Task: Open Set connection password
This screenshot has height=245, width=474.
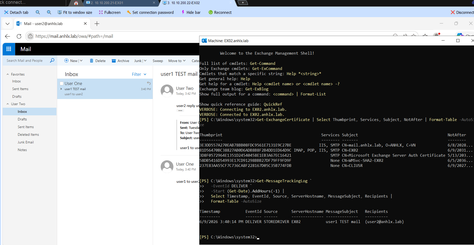Action: [150, 12]
